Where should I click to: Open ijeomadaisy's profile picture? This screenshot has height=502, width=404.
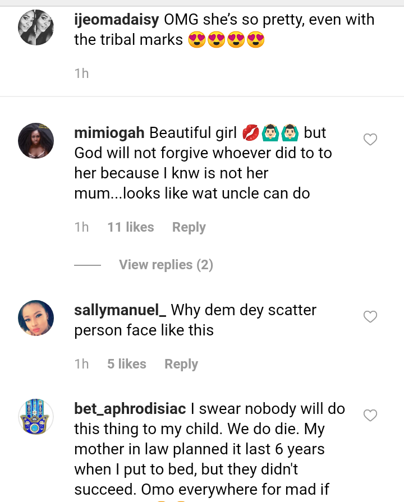36,26
